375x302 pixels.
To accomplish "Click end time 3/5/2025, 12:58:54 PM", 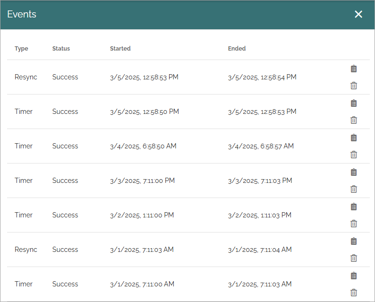I will pyautogui.click(x=262, y=77).
